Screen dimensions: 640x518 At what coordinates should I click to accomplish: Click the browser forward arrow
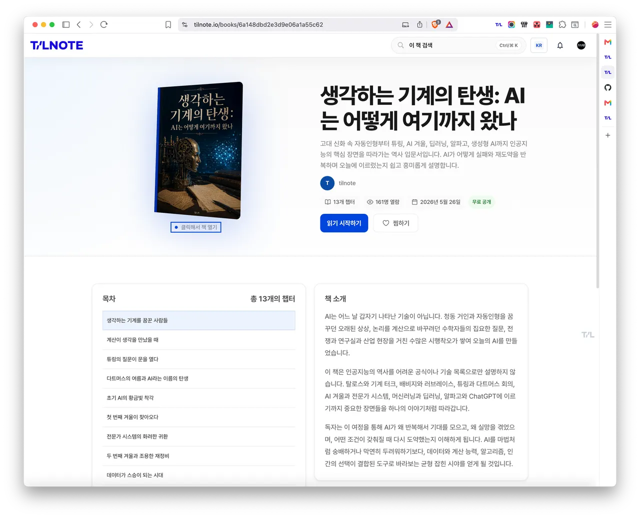91,24
